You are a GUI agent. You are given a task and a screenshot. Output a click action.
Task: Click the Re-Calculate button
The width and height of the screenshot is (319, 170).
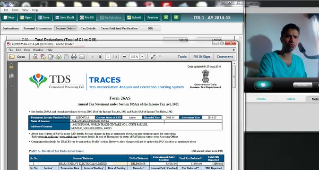pyautogui.click(x=111, y=17)
